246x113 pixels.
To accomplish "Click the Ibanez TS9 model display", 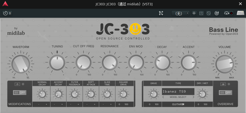I will 178,92.
